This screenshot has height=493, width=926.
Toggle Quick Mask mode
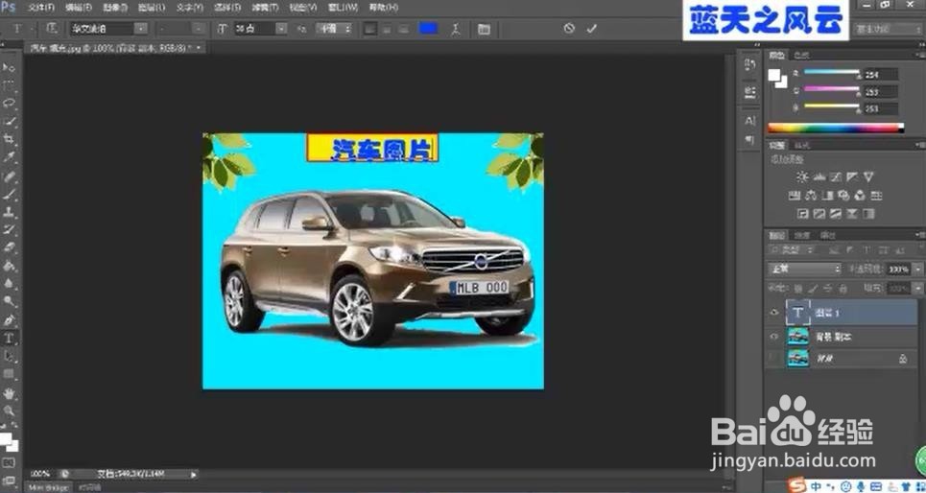(x=9, y=462)
